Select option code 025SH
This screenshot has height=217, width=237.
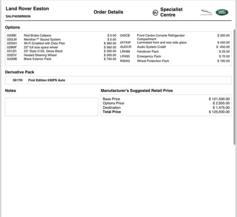[12, 43]
